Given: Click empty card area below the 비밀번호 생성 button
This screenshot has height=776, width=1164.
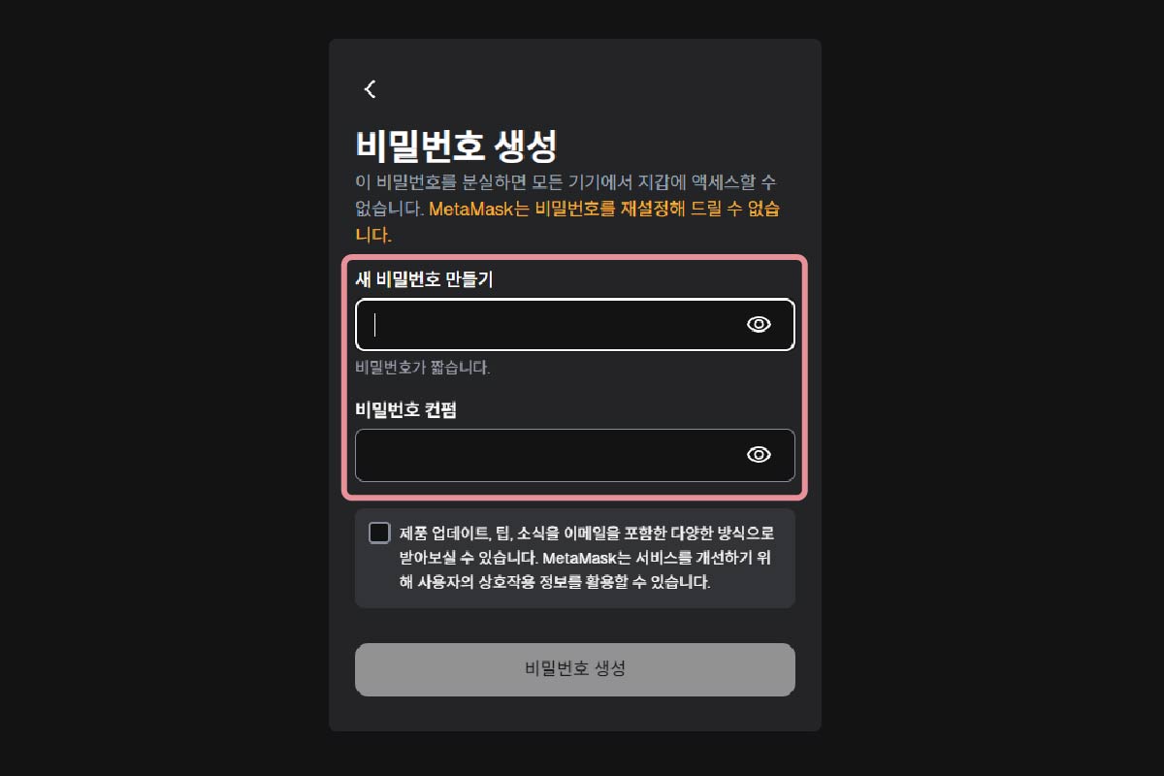Looking at the screenshot, I should coord(575,714).
